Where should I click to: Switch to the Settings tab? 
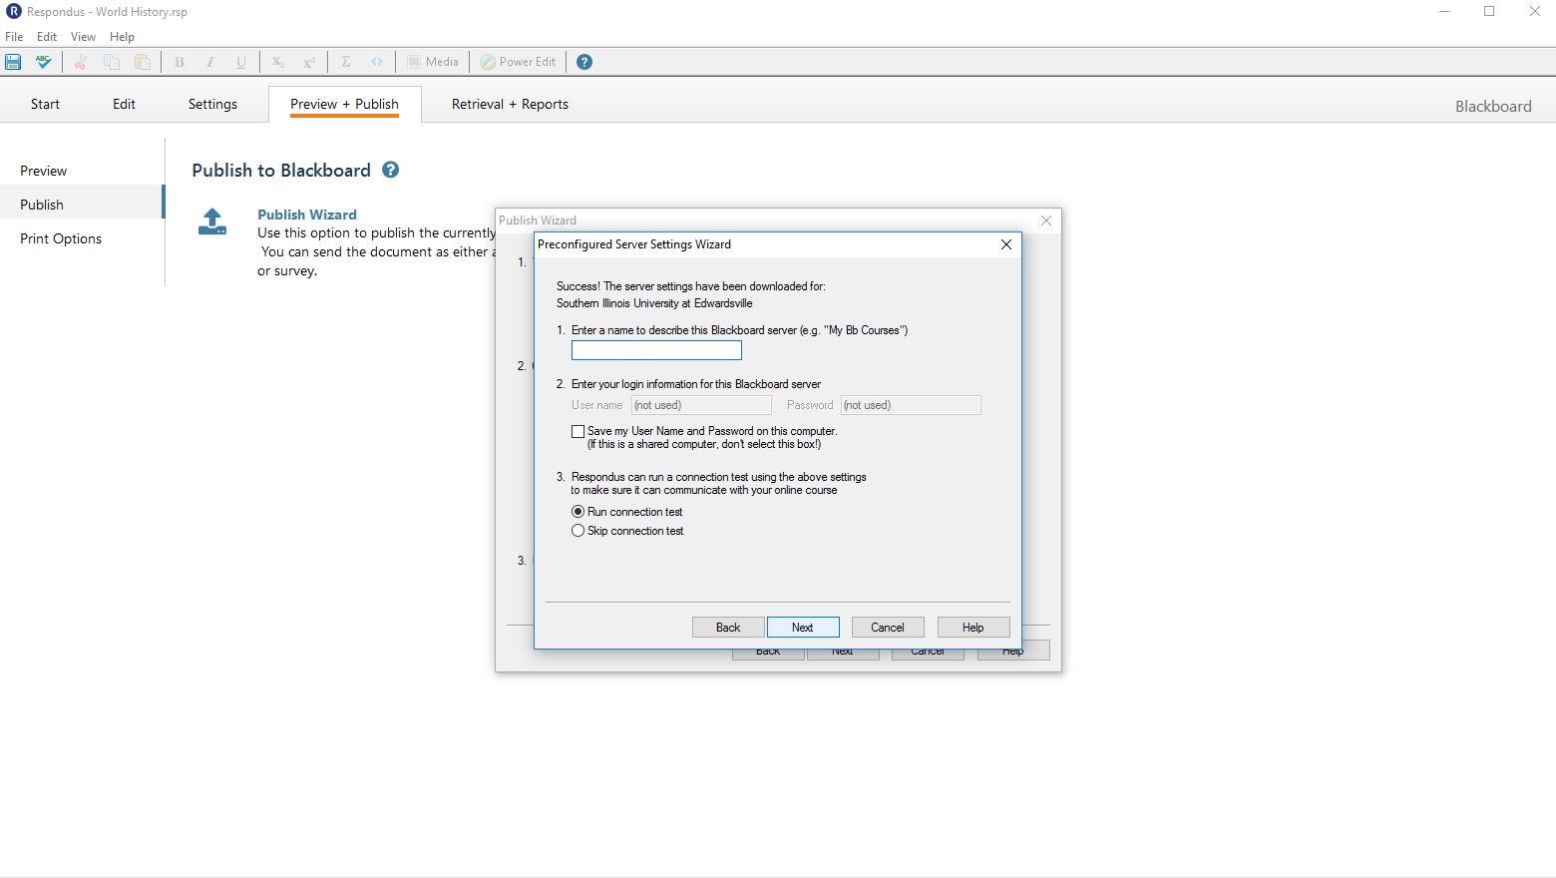212,104
